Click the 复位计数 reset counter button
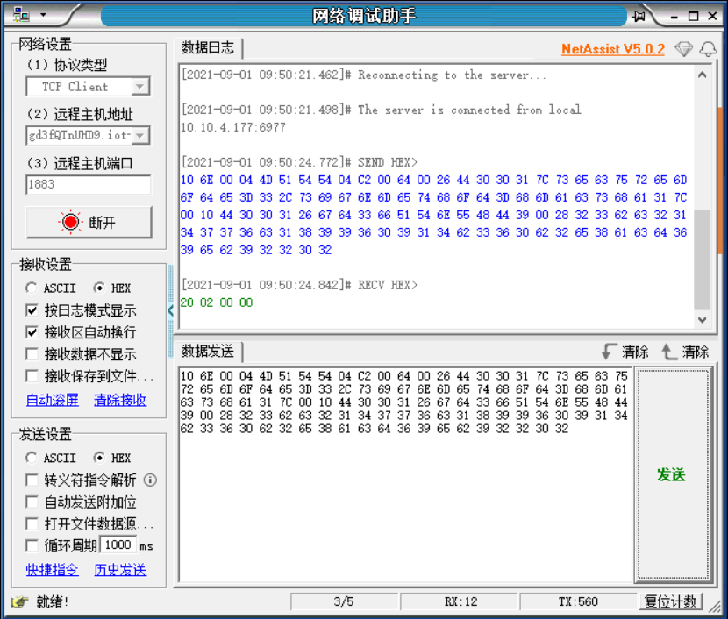 click(671, 601)
